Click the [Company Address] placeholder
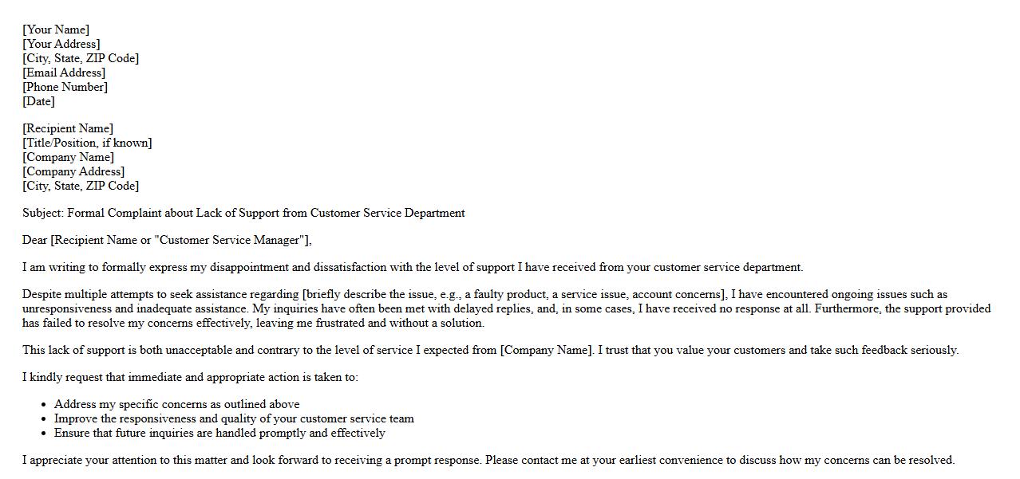1020x479 pixels. [x=73, y=171]
